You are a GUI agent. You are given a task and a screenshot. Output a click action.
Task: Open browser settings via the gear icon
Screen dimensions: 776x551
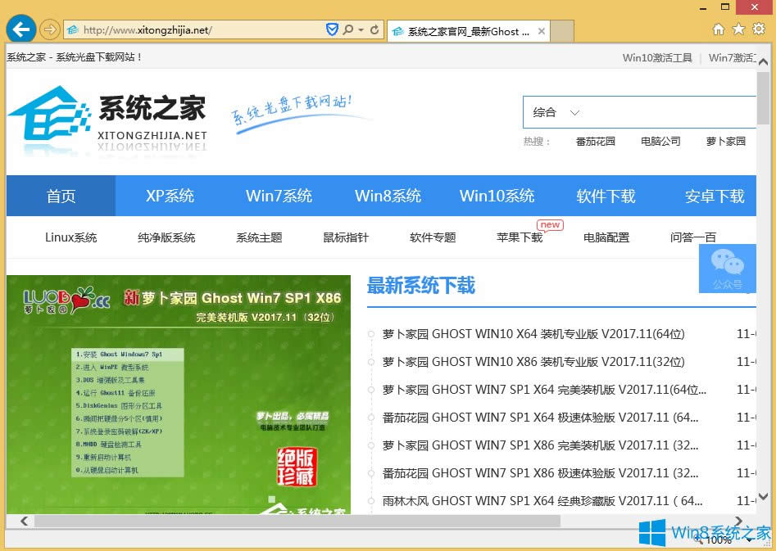pos(759,29)
